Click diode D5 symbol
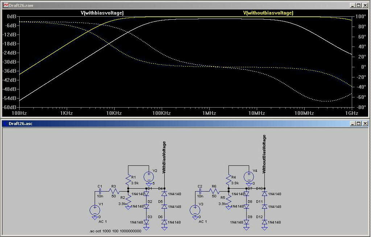This screenshot has height=237, width=371. point(164,206)
